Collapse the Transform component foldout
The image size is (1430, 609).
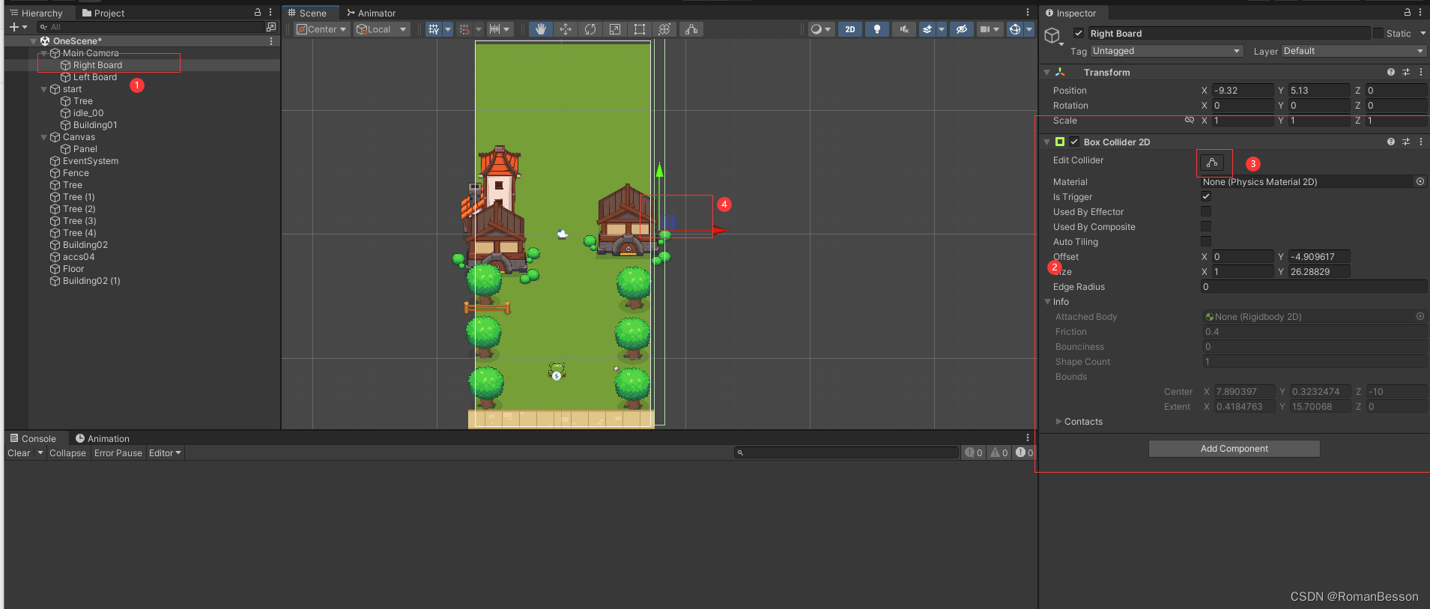[1047, 72]
